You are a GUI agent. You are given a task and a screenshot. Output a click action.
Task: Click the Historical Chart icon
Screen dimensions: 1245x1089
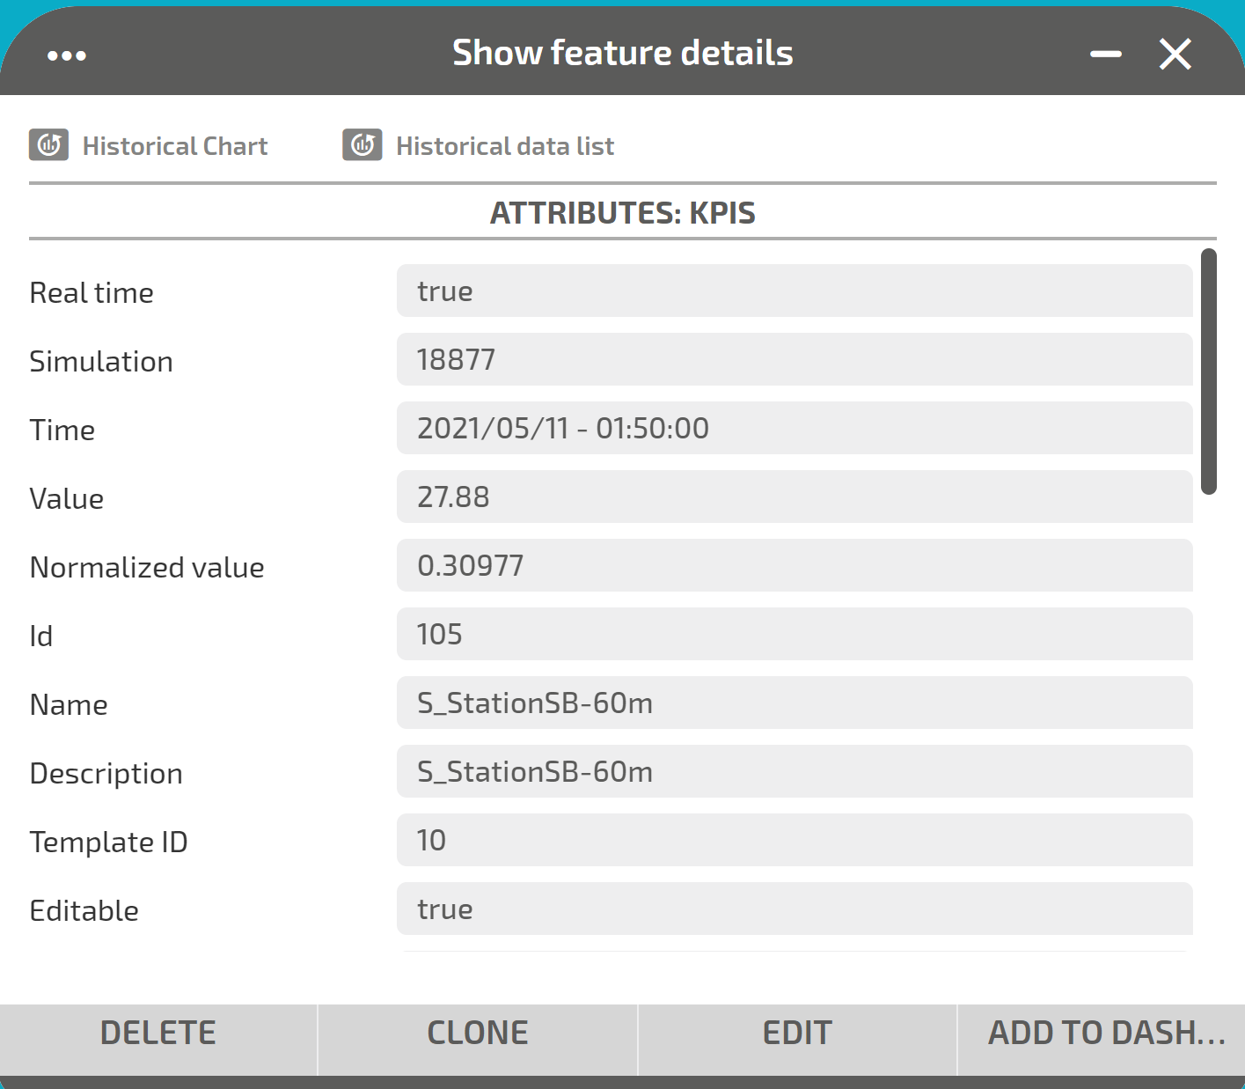[48, 145]
